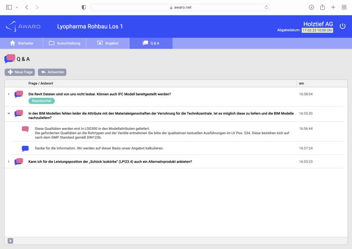Switch to the Ausschreibung tab
The image size is (352, 249).
click(64, 43)
